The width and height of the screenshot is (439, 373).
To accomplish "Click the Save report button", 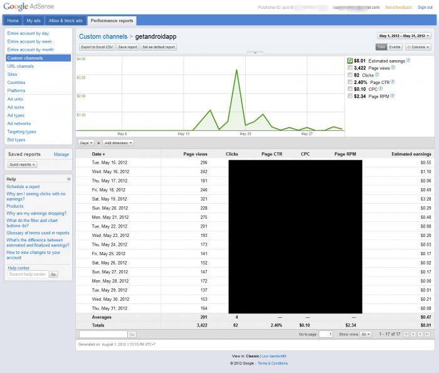I will tap(128, 47).
